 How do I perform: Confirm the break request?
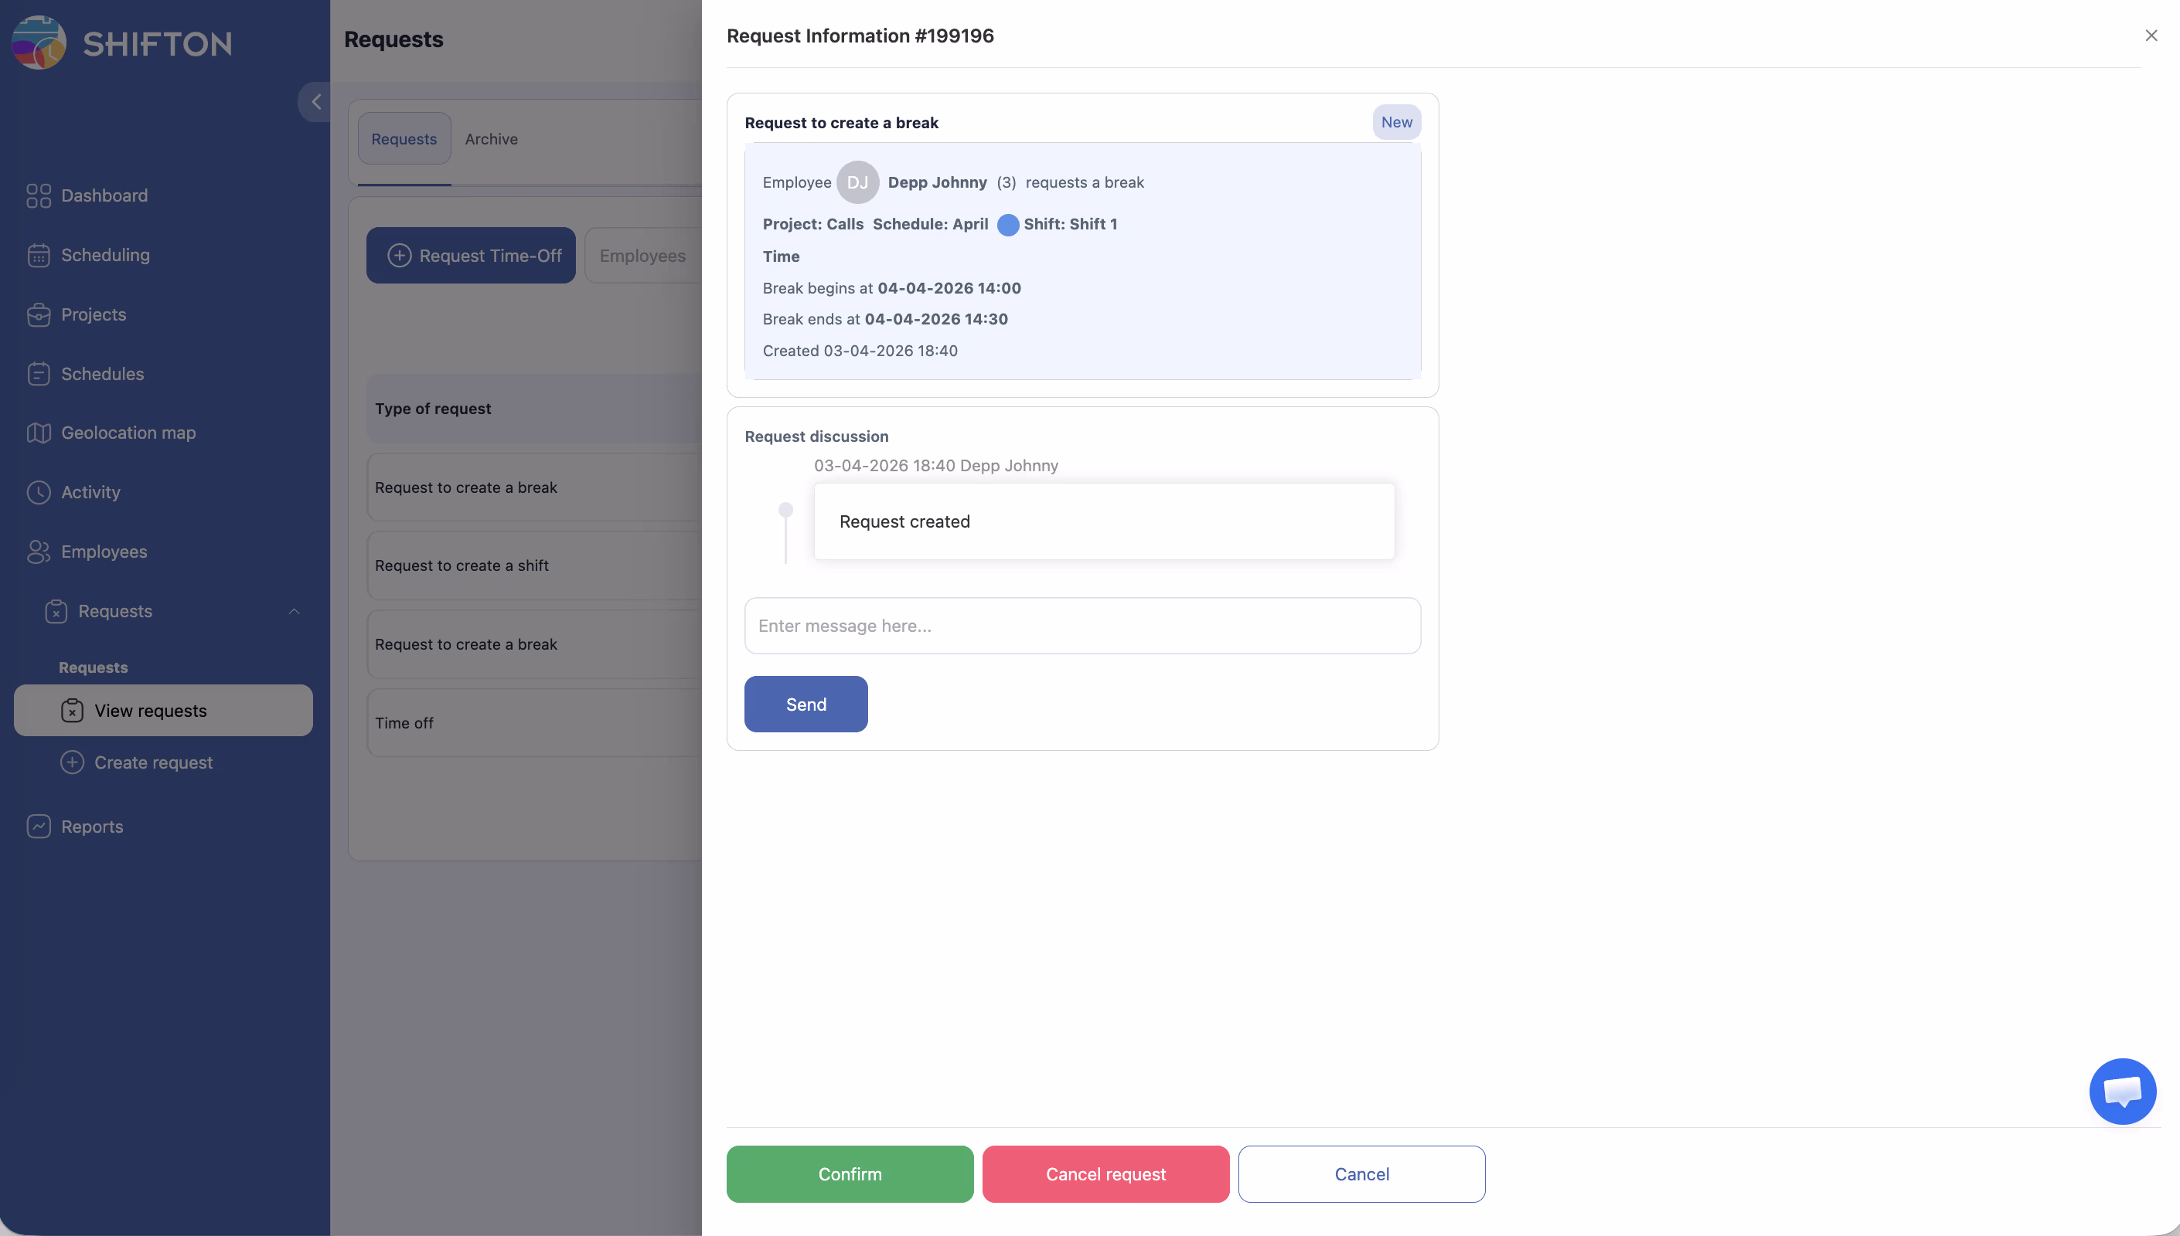click(850, 1174)
